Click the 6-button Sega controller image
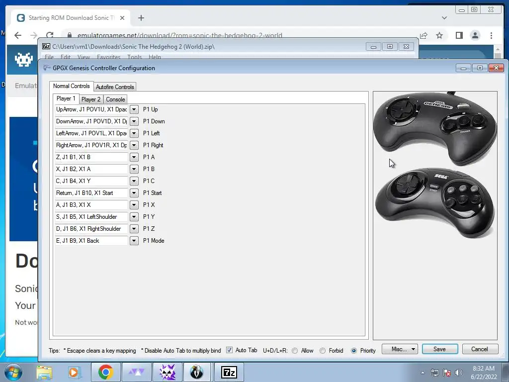 [x=434, y=202]
